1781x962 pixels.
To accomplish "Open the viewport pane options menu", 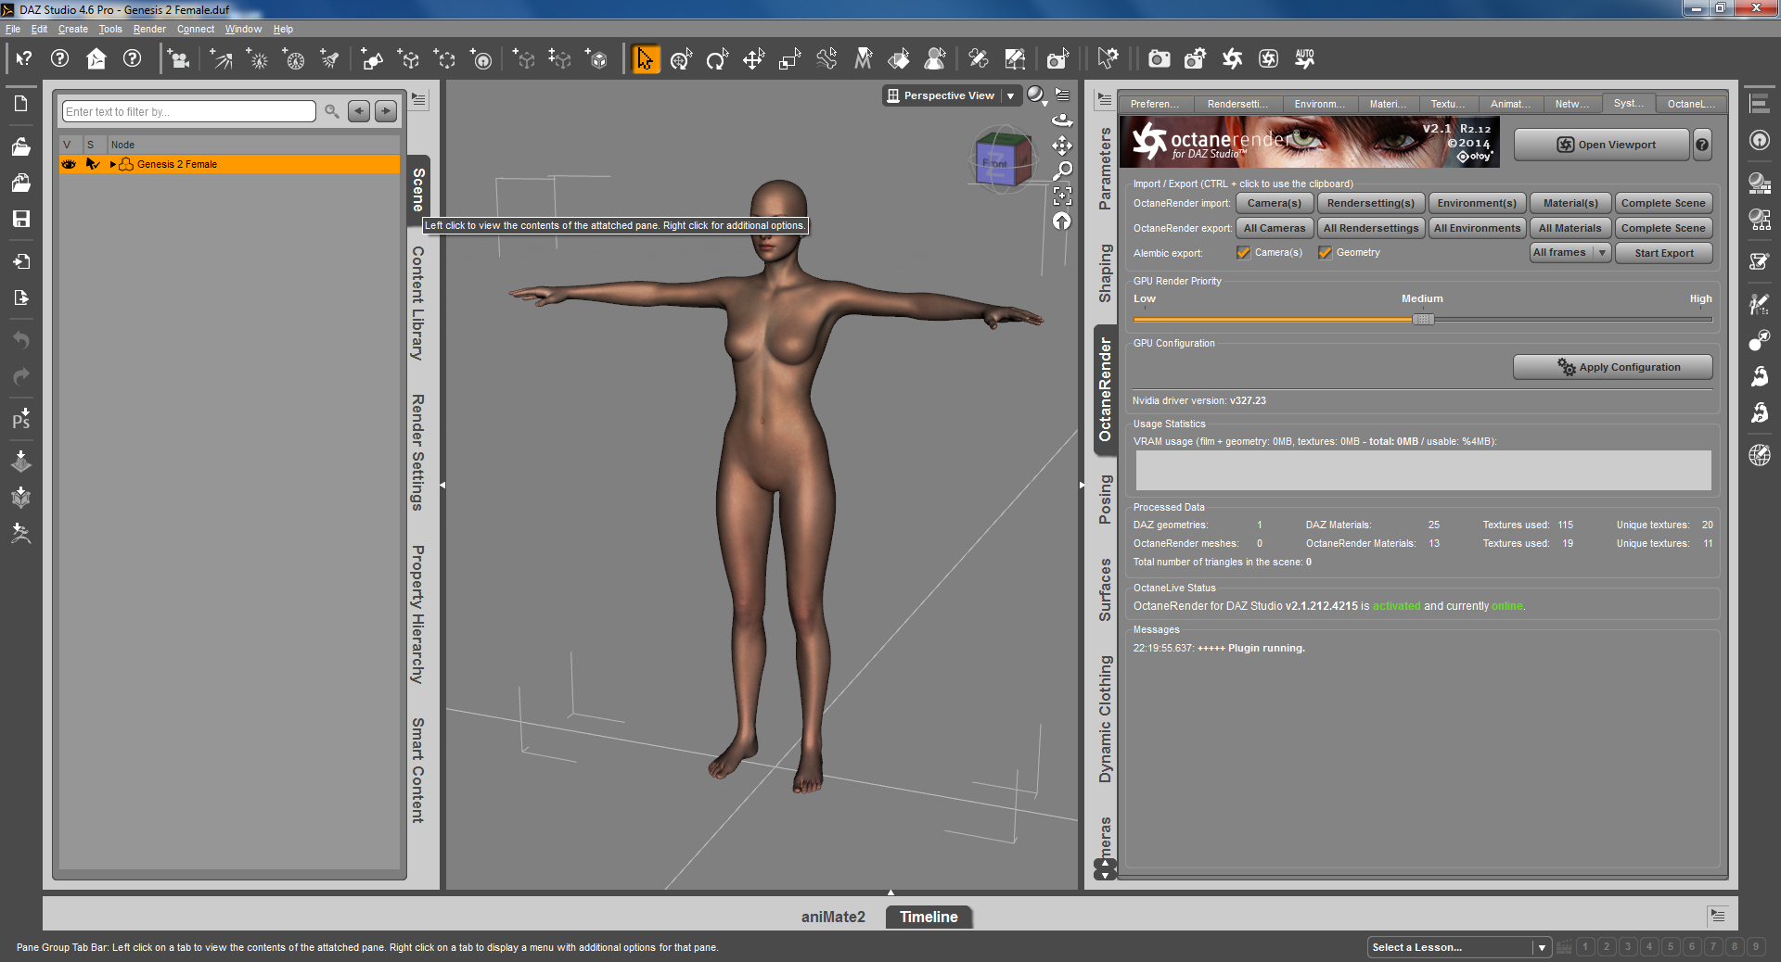I will [1063, 95].
